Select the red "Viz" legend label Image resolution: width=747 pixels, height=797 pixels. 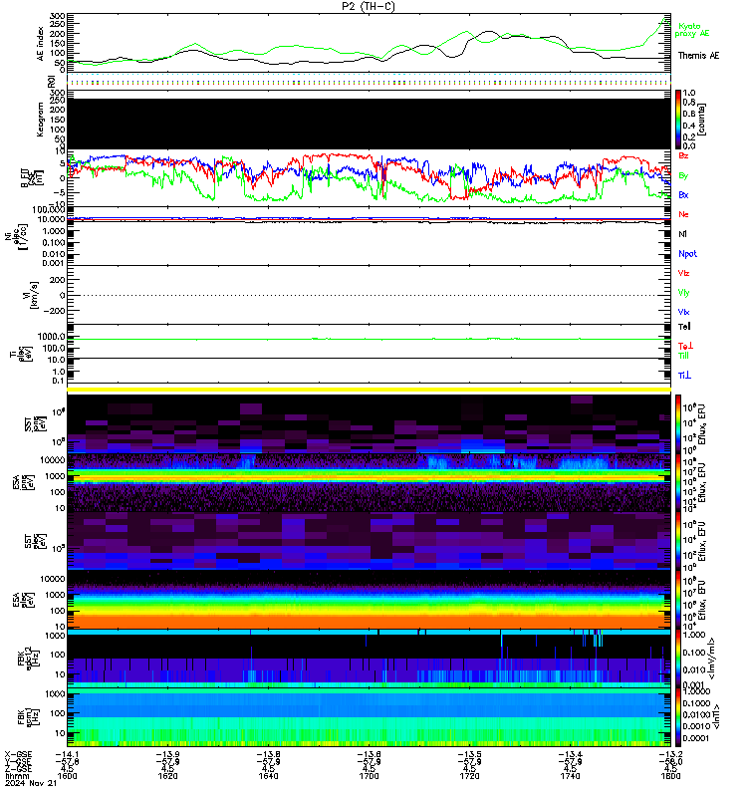[x=683, y=273]
